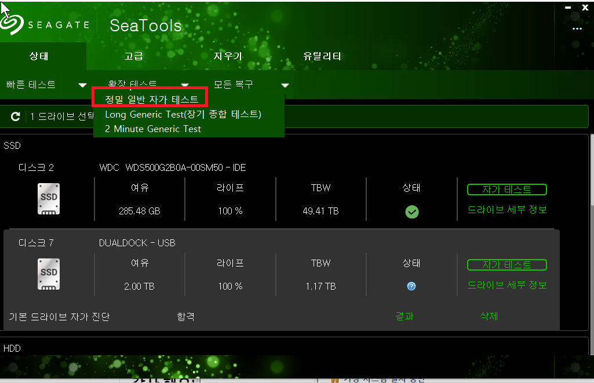Switch to the 유틸리티 tab
Viewport: 594px width, 383px height.
pos(322,56)
